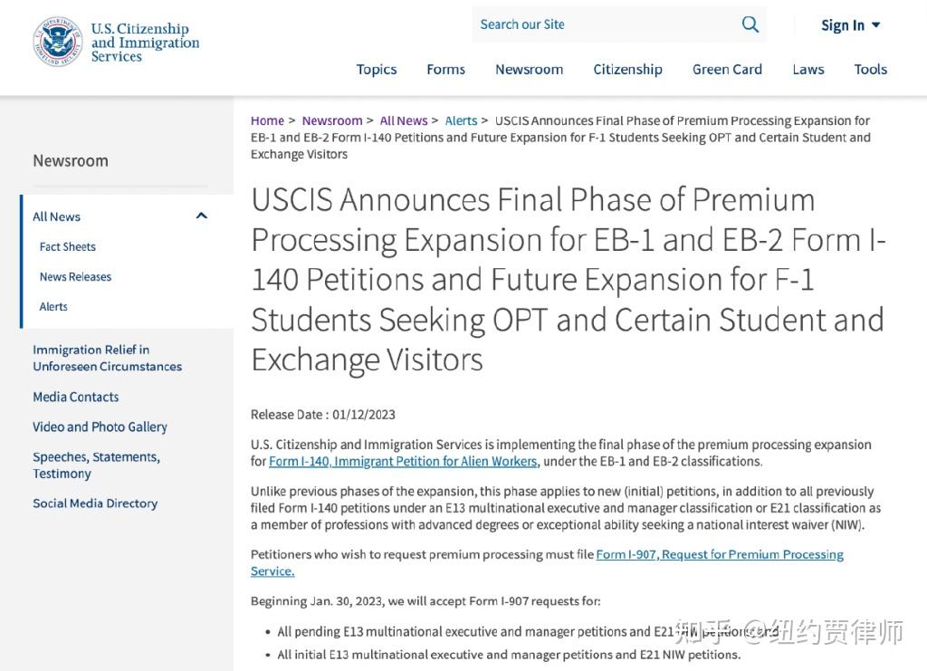Select News Releases in sidebar
Screen dimensions: 927x671
75,277
